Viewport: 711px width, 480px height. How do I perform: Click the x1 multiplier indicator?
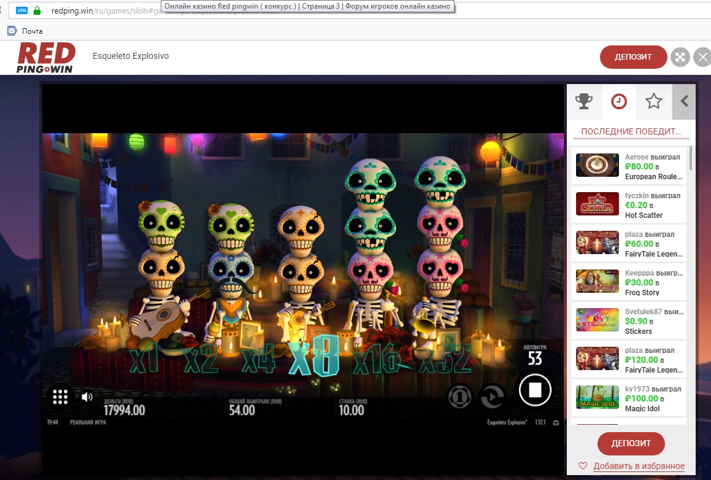pos(144,360)
